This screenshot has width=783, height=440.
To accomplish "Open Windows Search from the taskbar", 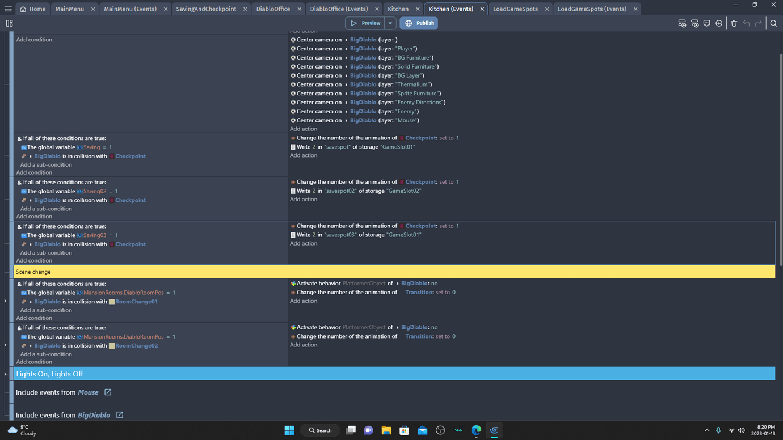I will pos(320,430).
